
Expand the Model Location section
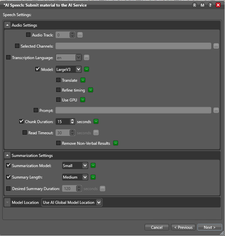(7, 202)
